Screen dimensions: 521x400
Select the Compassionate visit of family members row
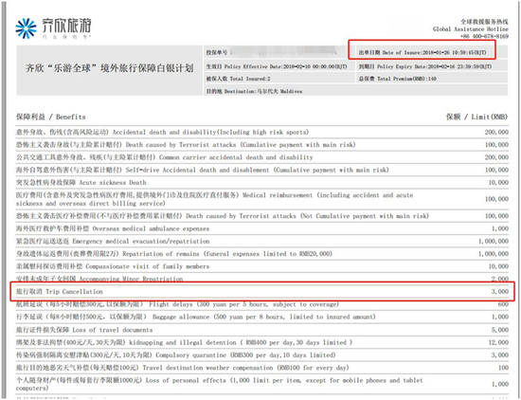[262, 266]
